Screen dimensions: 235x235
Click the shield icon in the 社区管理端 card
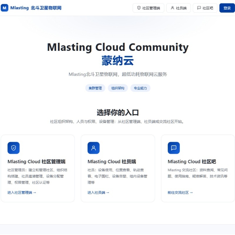point(14,148)
